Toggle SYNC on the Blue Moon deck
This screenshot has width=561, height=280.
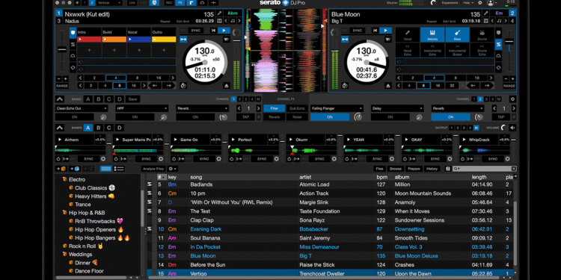coord(357,31)
